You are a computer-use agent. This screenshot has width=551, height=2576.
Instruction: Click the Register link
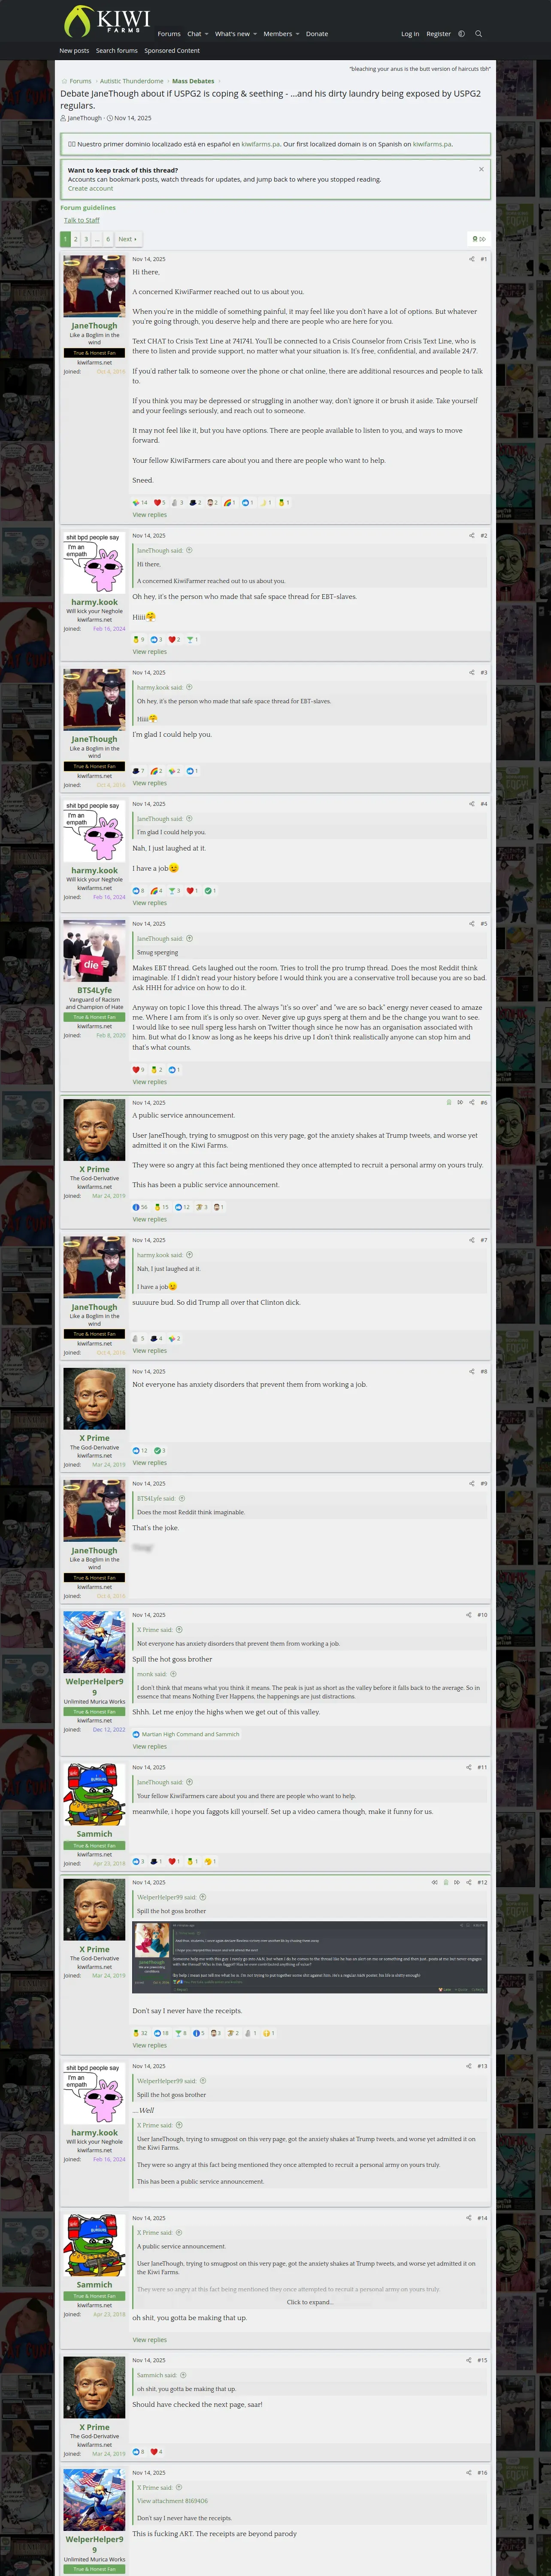pyautogui.click(x=439, y=34)
